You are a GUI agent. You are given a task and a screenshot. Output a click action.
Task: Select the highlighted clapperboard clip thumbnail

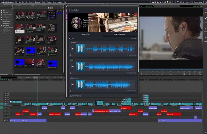pyautogui.click(x=20, y=28)
